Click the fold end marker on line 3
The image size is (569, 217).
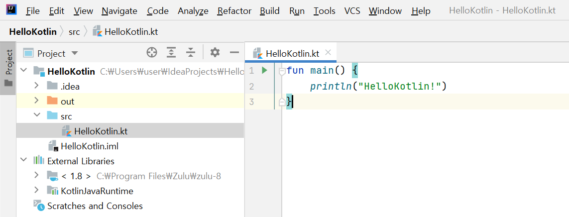coord(282,103)
